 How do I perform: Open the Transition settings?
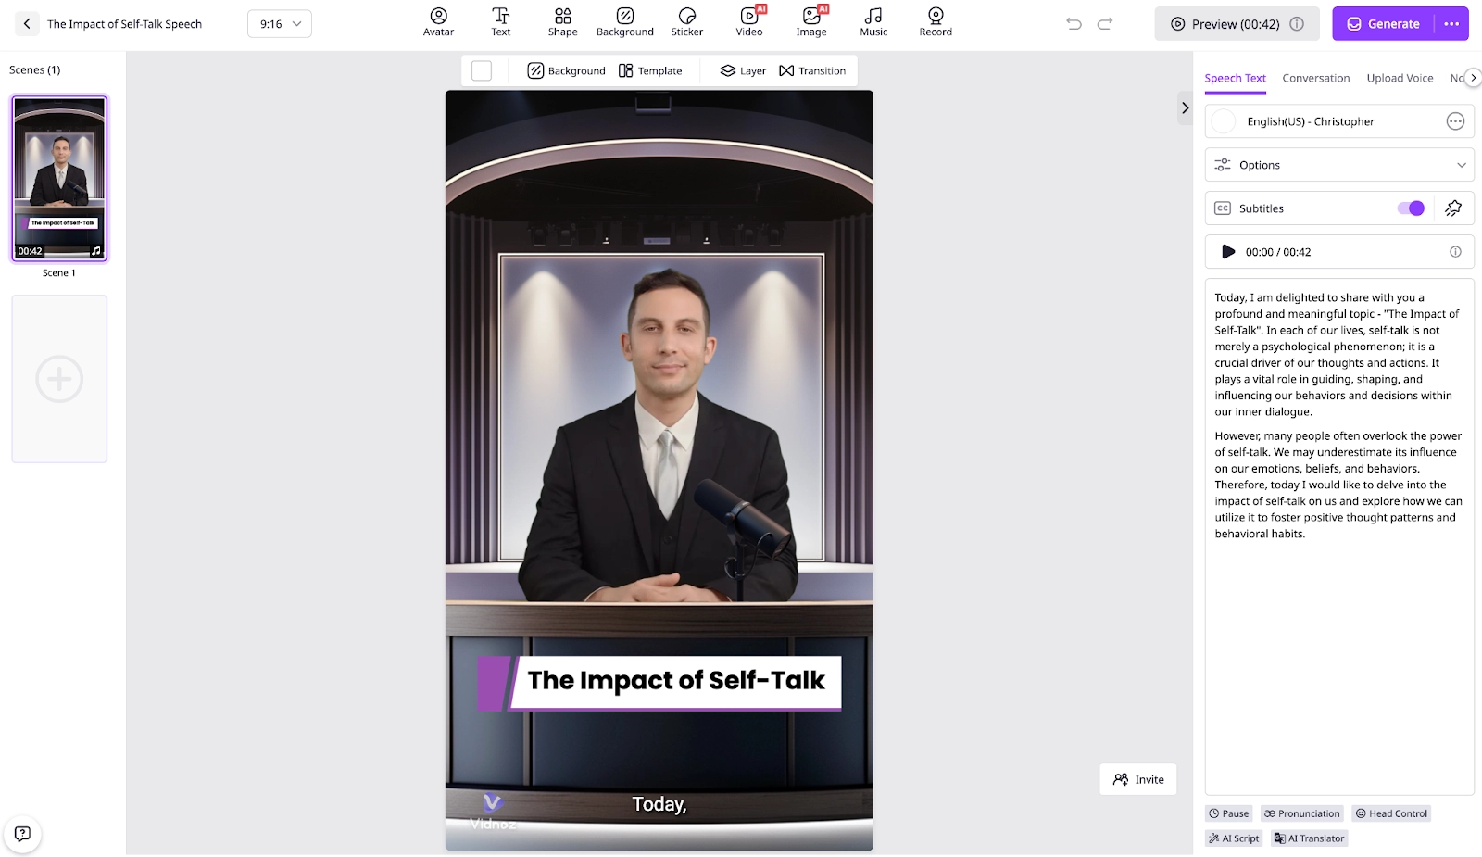[x=813, y=70]
